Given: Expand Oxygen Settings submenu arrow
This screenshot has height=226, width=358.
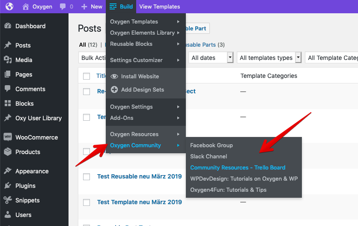Looking at the screenshot, I should tap(178, 107).
